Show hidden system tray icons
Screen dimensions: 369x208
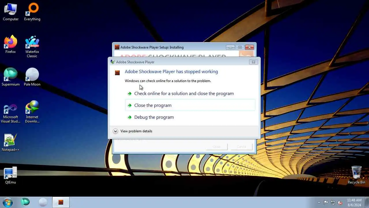319,203
